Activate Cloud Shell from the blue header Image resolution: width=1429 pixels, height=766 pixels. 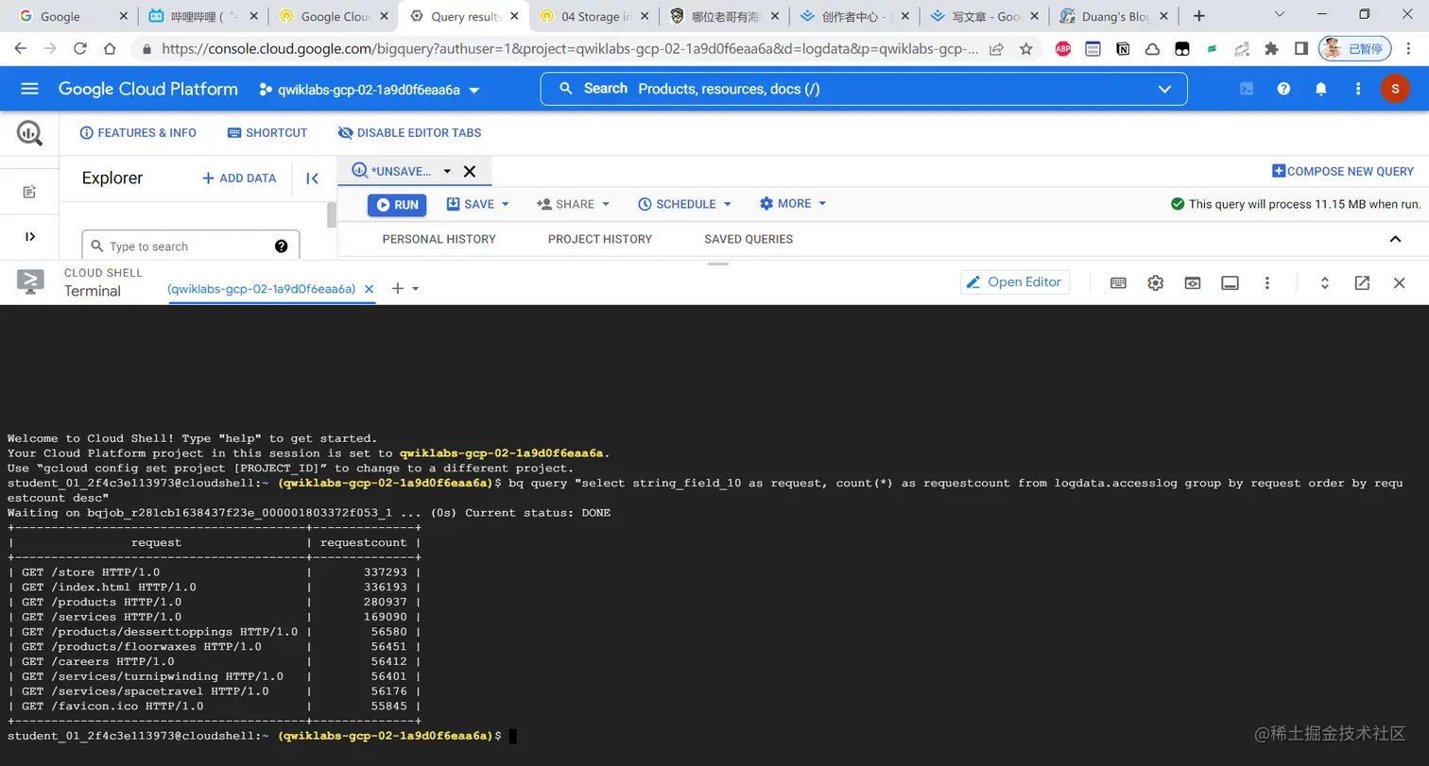(x=1247, y=89)
